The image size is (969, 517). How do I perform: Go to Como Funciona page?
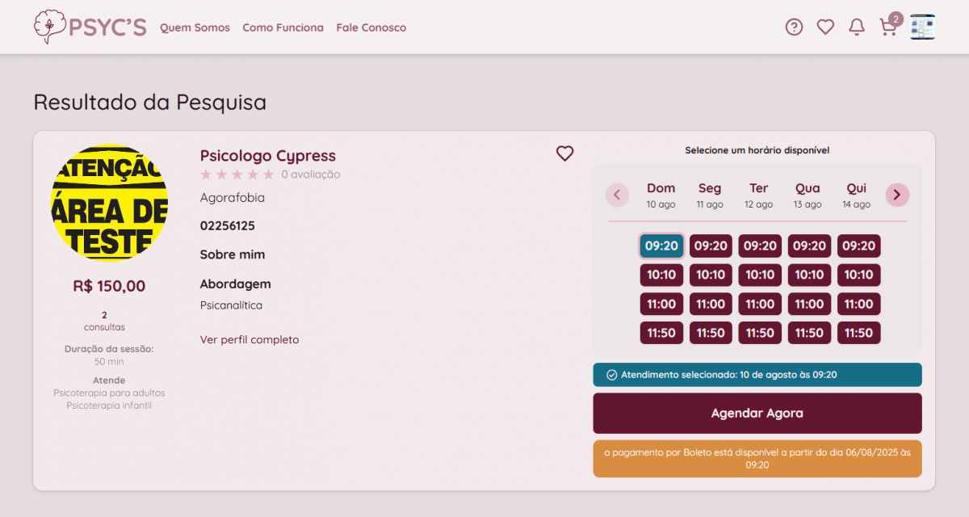tap(283, 27)
